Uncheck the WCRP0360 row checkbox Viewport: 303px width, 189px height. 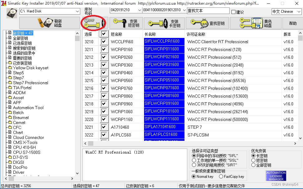pos(104,65)
